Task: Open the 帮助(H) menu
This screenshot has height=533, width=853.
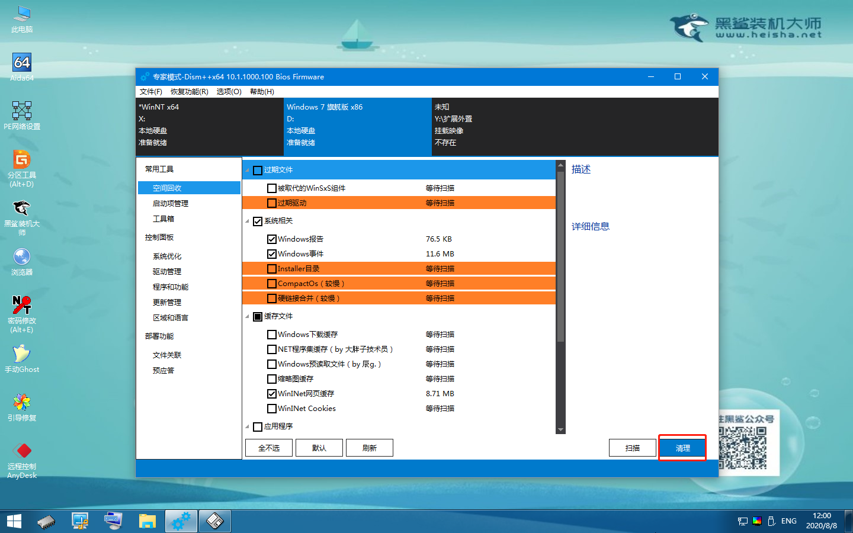Action: tap(262, 92)
